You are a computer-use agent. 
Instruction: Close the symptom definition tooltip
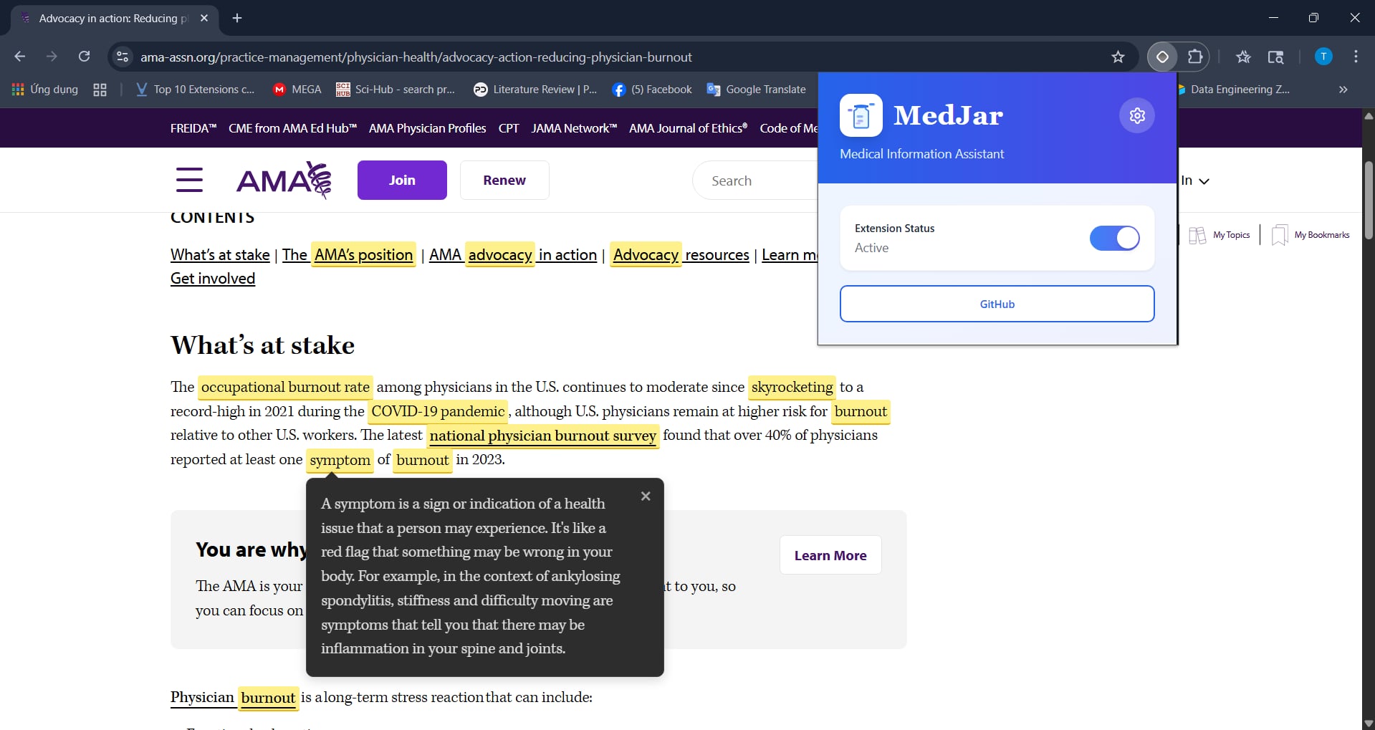(646, 496)
